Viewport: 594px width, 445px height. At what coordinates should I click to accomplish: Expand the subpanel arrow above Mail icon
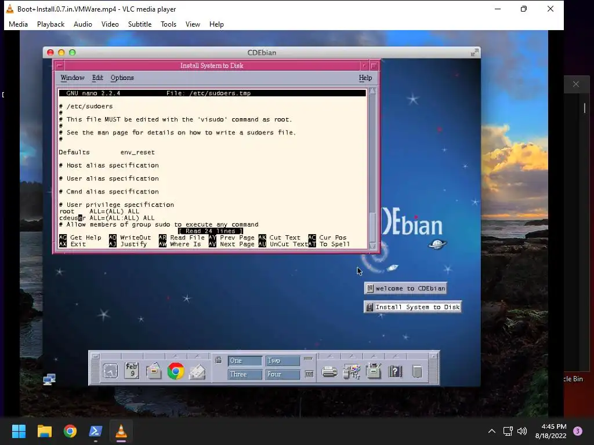[x=197, y=356]
